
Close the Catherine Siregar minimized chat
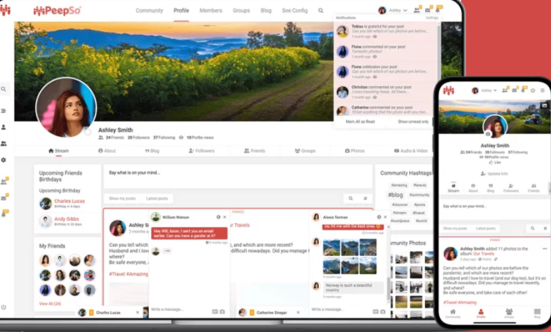298,312
